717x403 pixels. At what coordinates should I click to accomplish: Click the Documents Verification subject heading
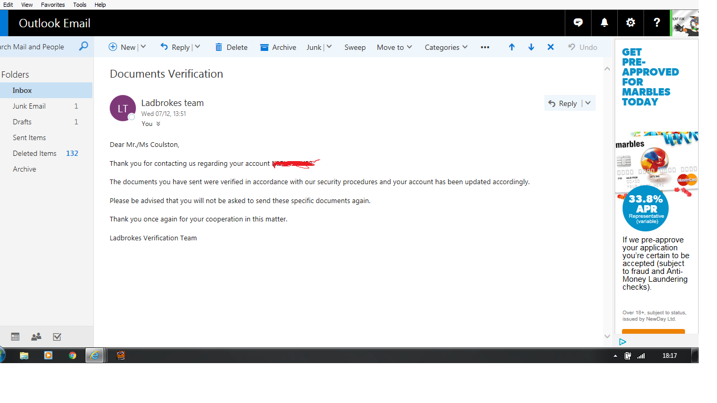point(166,74)
